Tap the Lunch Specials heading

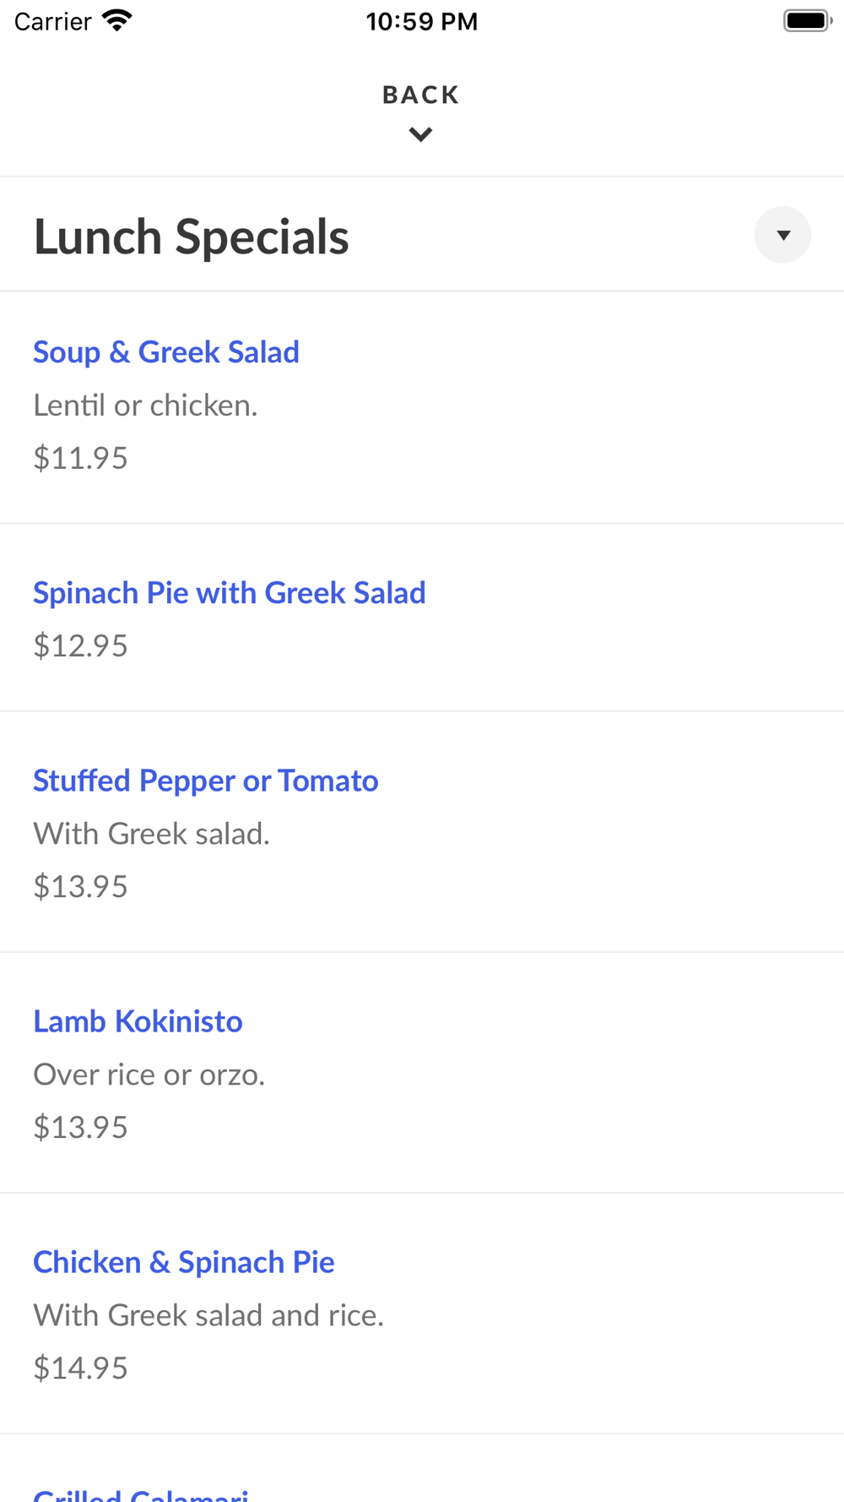(191, 237)
